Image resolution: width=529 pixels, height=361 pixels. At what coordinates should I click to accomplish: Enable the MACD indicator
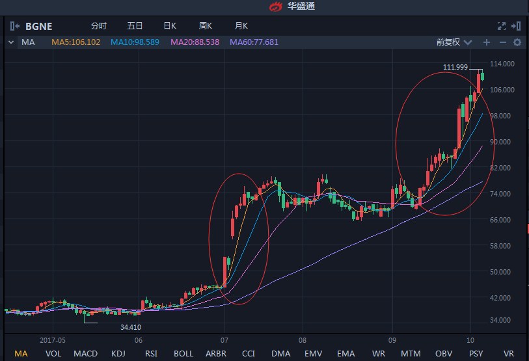click(85, 353)
